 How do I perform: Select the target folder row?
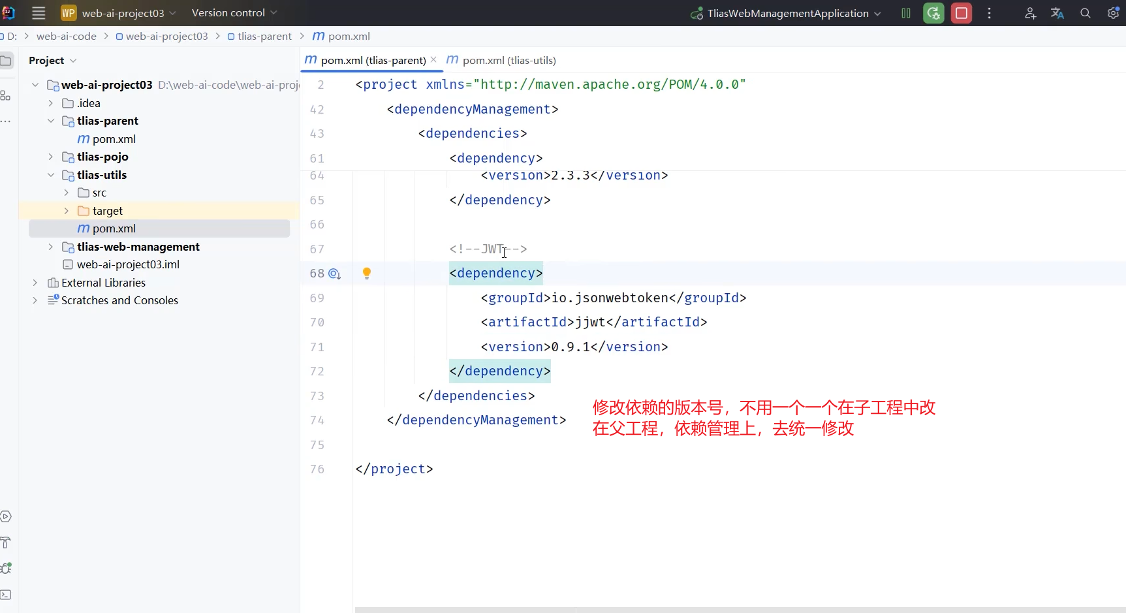[x=159, y=211]
